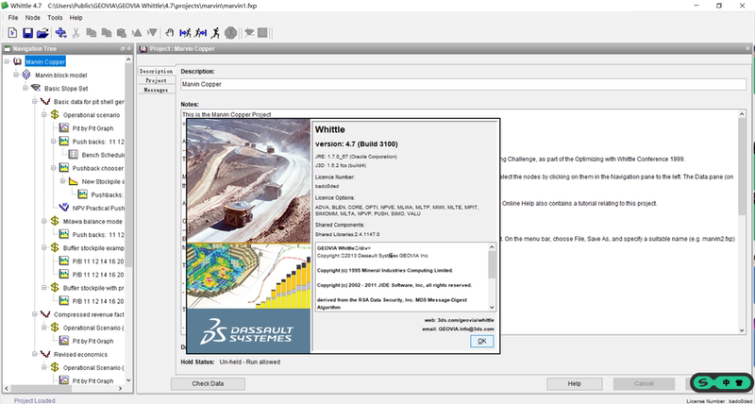Click the Bench Schedule table icon
755x404 pixels.
pyautogui.click(x=74, y=155)
